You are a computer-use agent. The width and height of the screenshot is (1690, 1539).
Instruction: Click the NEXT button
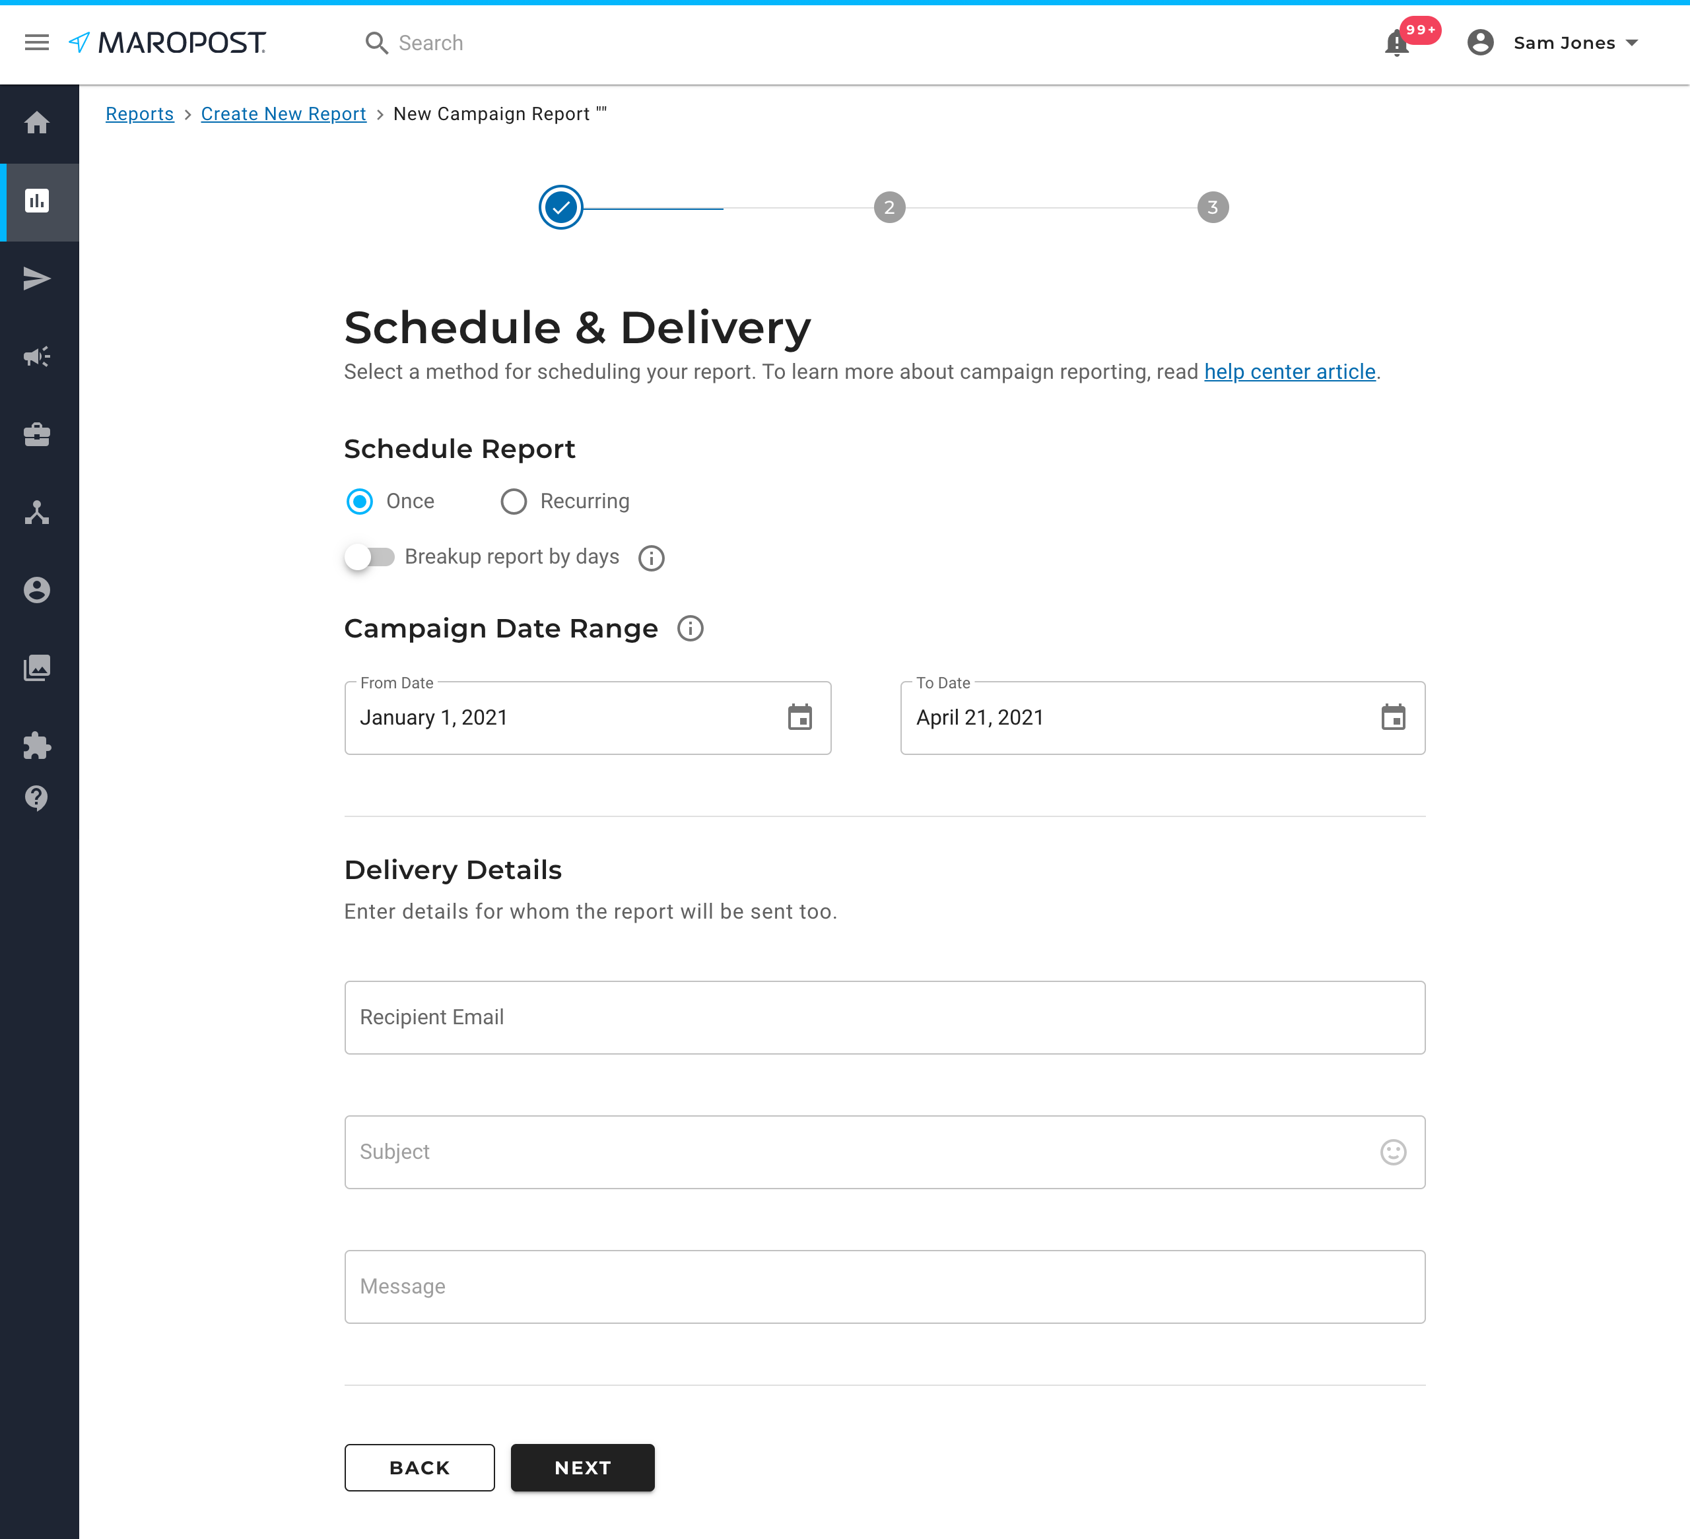(x=582, y=1467)
